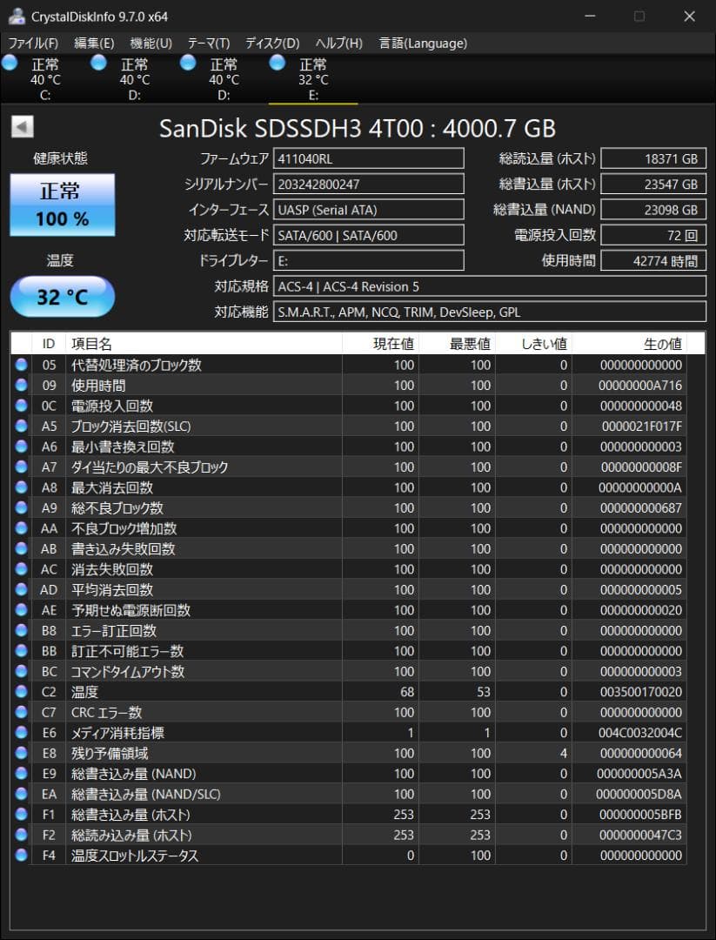
Task: Click the 現在値 column header
Action: [380, 344]
